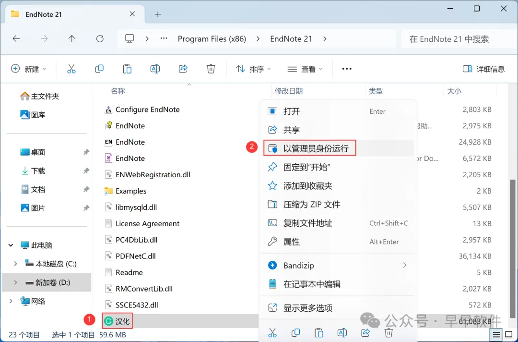Click the vertical scrollbar of the file list
The width and height of the screenshot is (518, 342).
(x=512, y=248)
